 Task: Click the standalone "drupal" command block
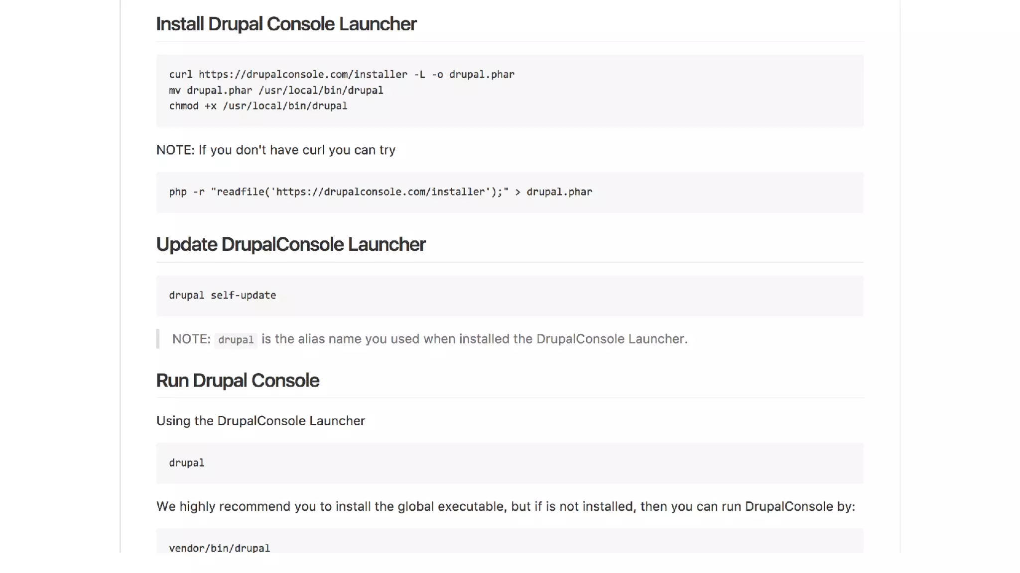[x=186, y=463]
